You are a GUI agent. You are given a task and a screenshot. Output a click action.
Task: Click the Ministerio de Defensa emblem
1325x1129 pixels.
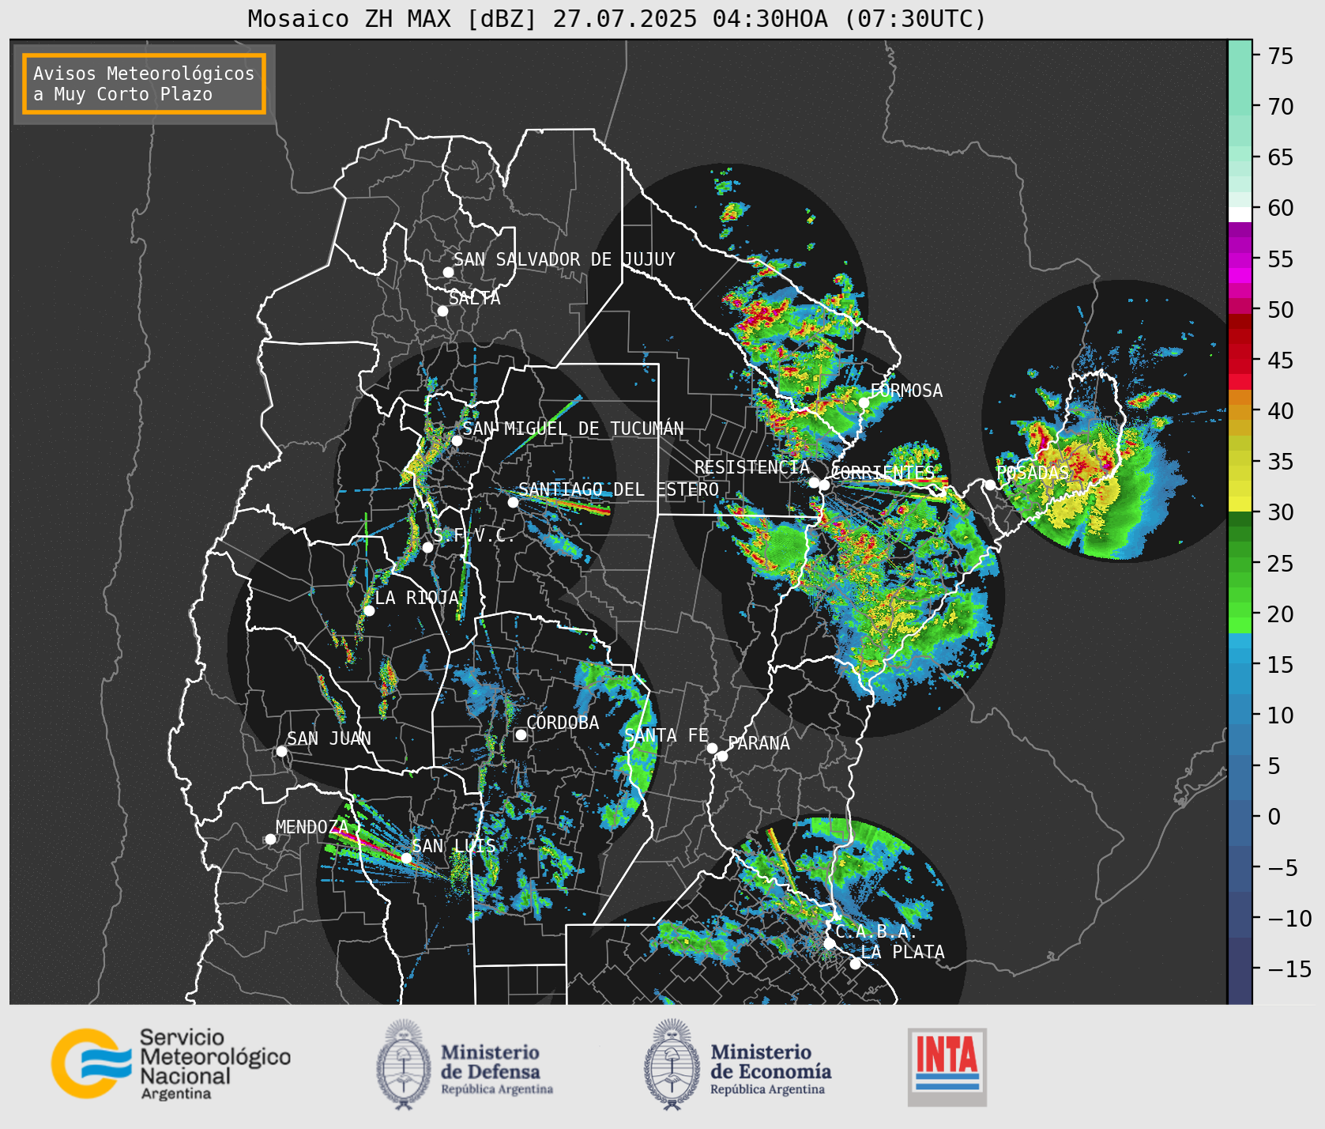[405, 1064]
